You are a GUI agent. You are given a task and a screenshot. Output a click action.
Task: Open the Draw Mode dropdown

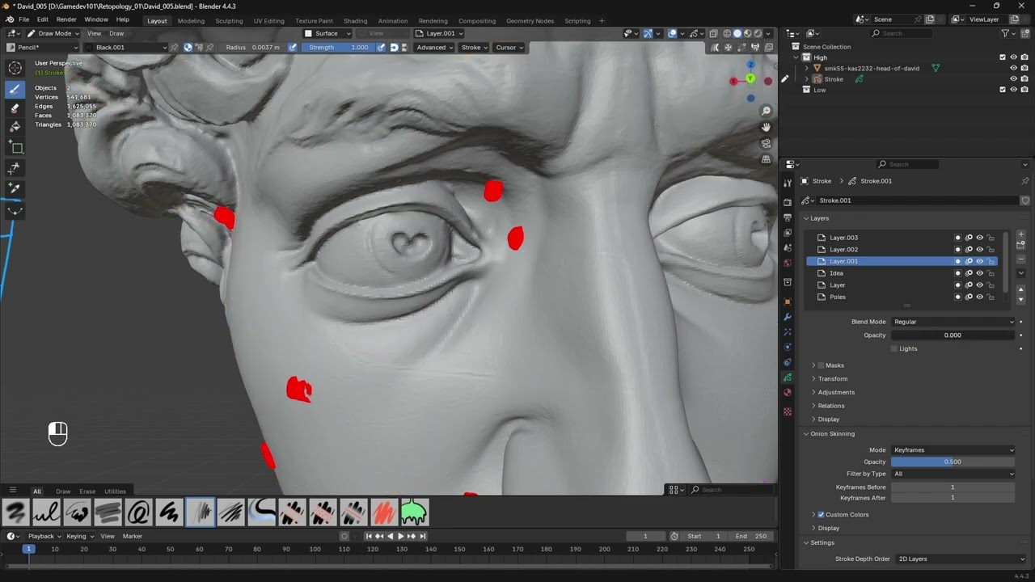point(53,33)
